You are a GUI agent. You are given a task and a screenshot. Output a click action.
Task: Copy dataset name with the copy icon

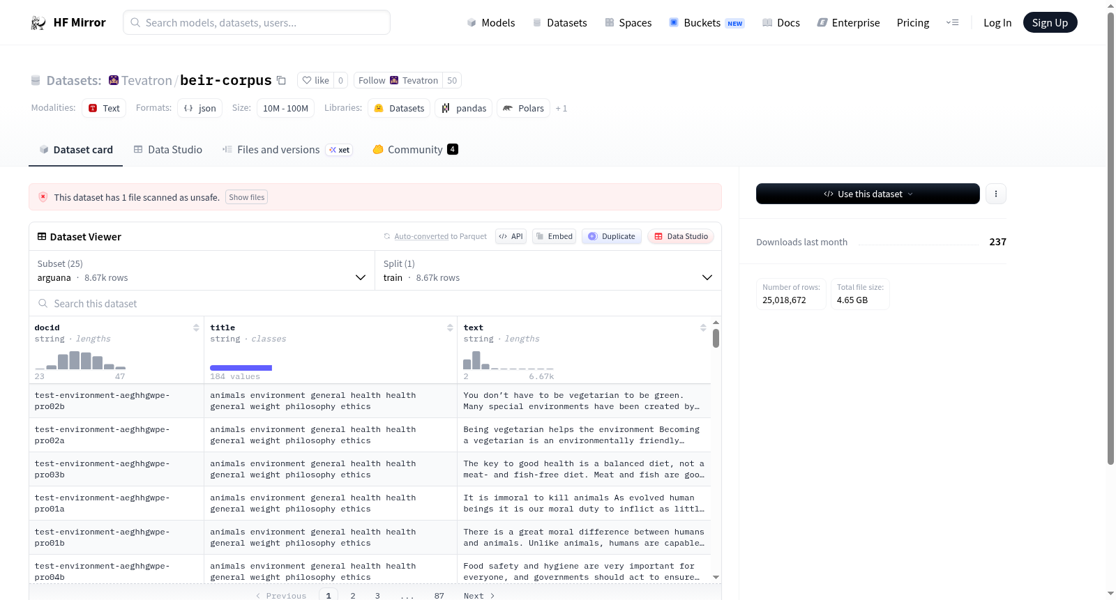(281, 80)
